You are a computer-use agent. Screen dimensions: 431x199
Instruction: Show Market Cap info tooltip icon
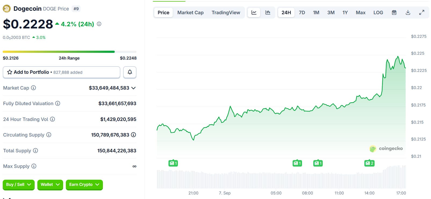click(x=34, y=88)
